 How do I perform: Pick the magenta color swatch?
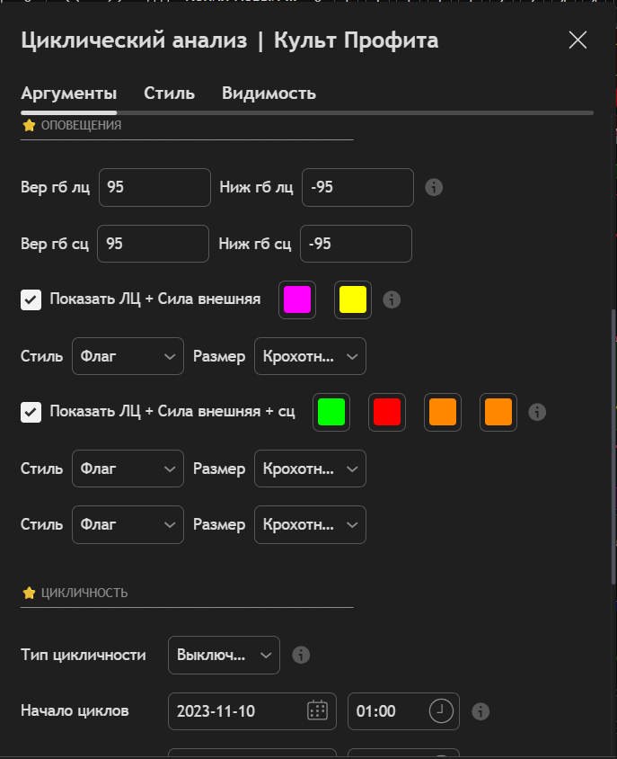tap(297, 299)
